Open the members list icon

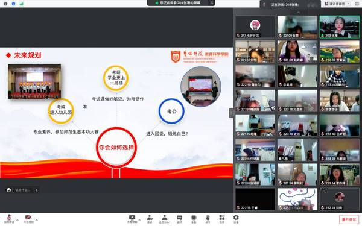pyautogui.click(x=164, y=219)
